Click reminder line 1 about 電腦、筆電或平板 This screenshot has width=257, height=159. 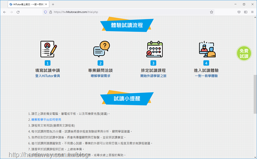[69, 114]
